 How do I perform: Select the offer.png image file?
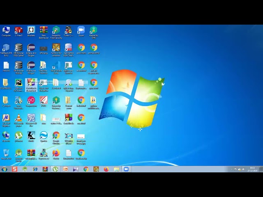44,50
